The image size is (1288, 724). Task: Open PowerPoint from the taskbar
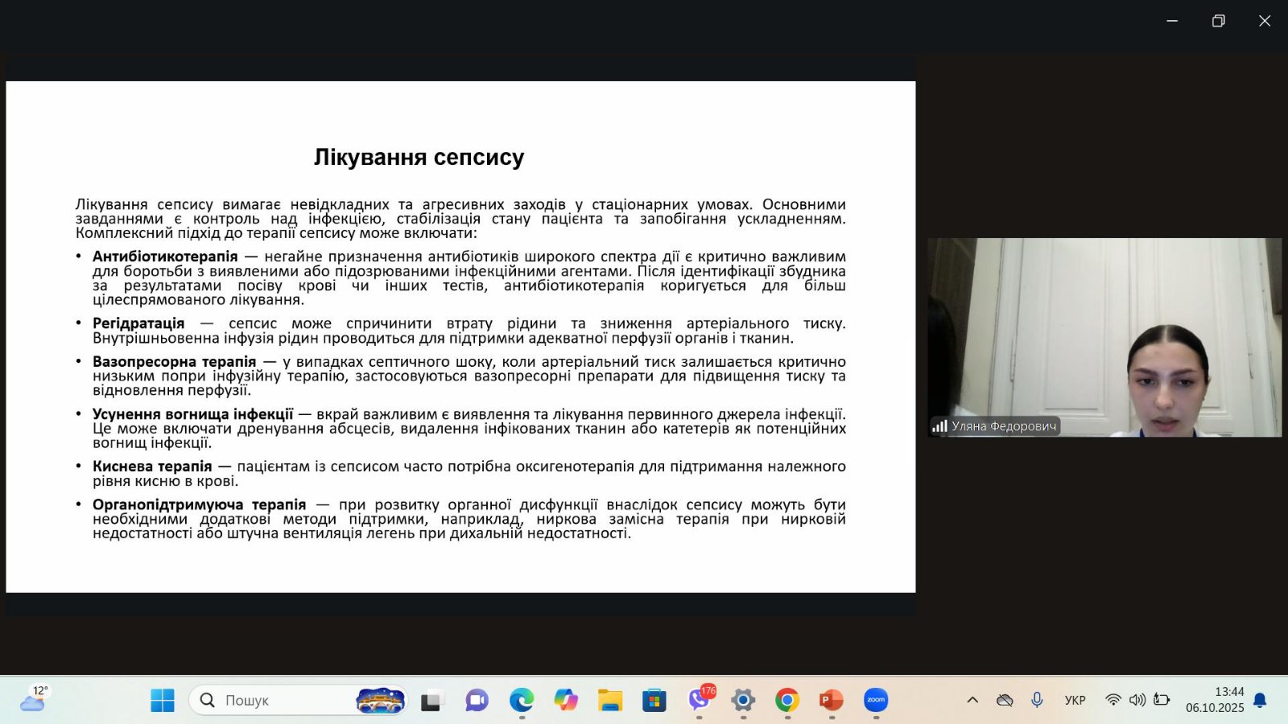pos(831,700)
